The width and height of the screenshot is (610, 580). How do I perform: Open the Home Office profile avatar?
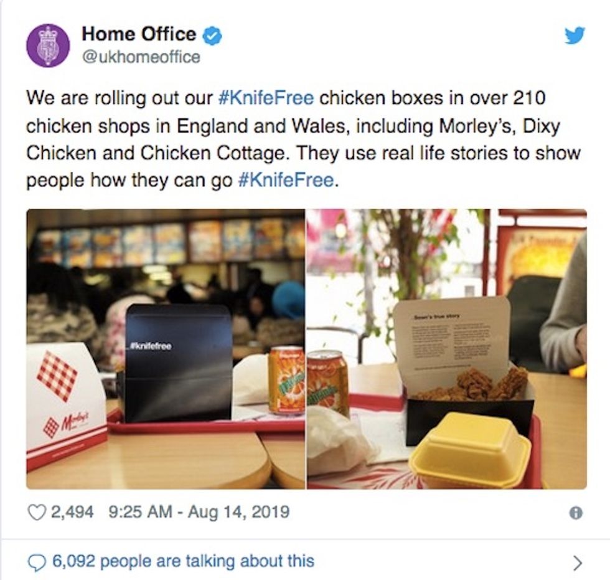click(48, 45)
